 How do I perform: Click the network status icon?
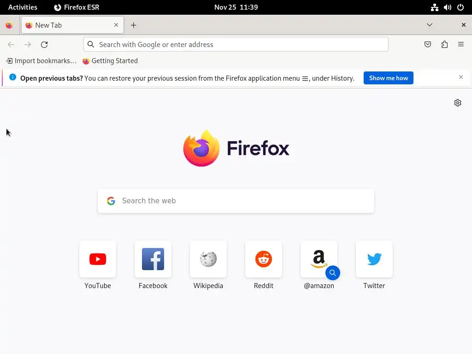click(x=434, y=7)
